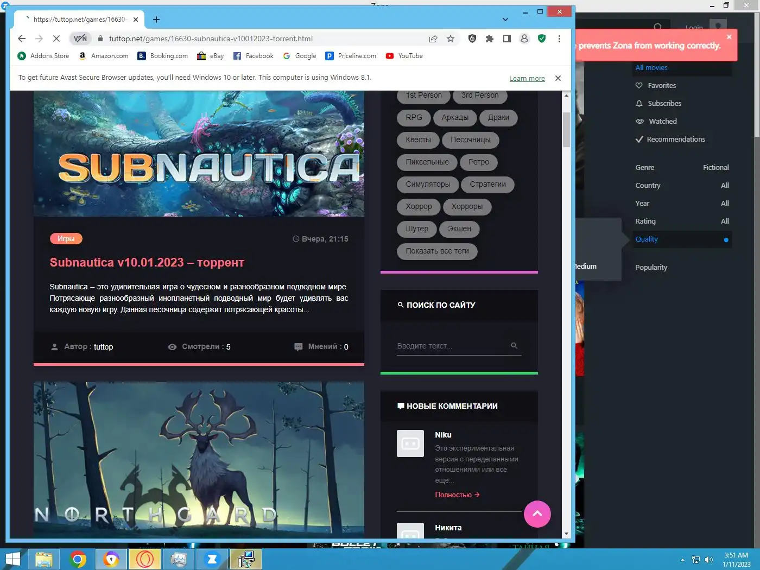The width and height of the screenshot is (760, 570).
Task: Select the Экшен tag
Action: [x=459, y=229]
